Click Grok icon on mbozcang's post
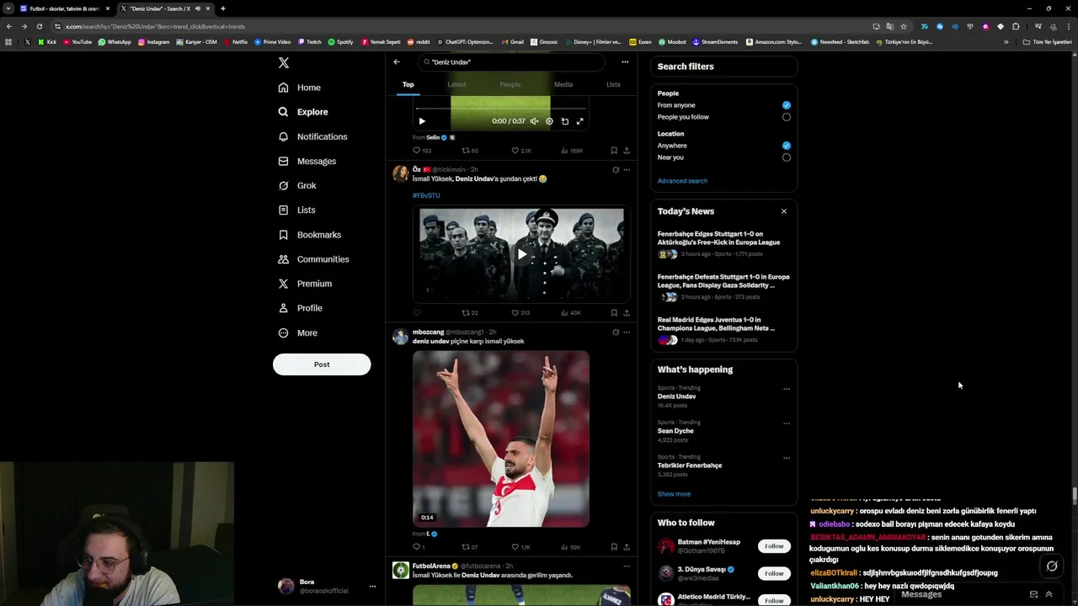1078x606 pixels. point(616,332)
